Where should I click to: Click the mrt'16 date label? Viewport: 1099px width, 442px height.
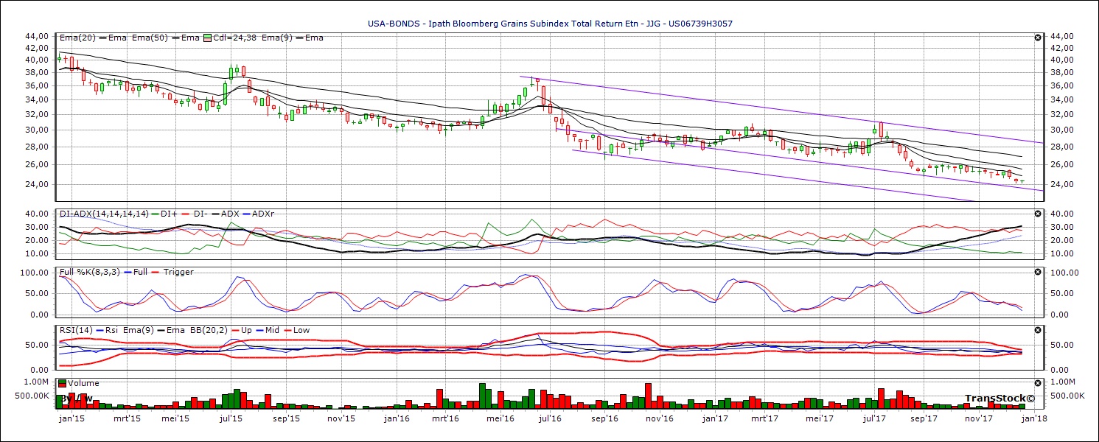447,418
